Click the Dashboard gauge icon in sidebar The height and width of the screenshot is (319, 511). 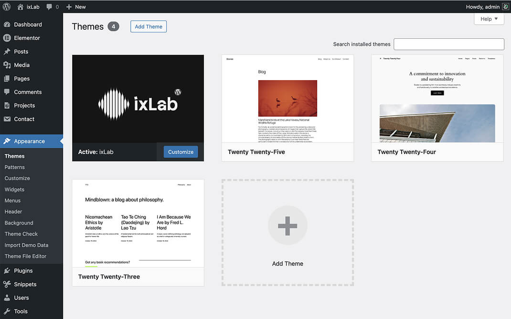coord(7,24)
